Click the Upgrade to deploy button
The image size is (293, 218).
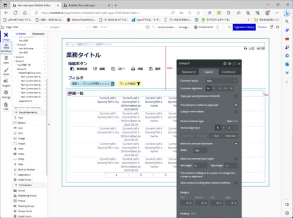tap(244, 27)
